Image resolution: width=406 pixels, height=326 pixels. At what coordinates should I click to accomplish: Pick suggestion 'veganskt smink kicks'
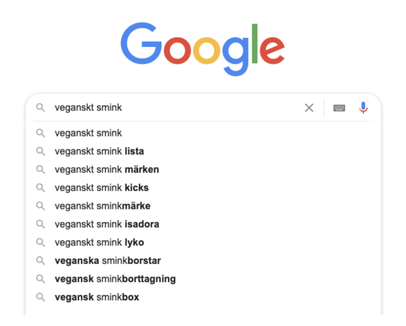click(x=101, y=188)
